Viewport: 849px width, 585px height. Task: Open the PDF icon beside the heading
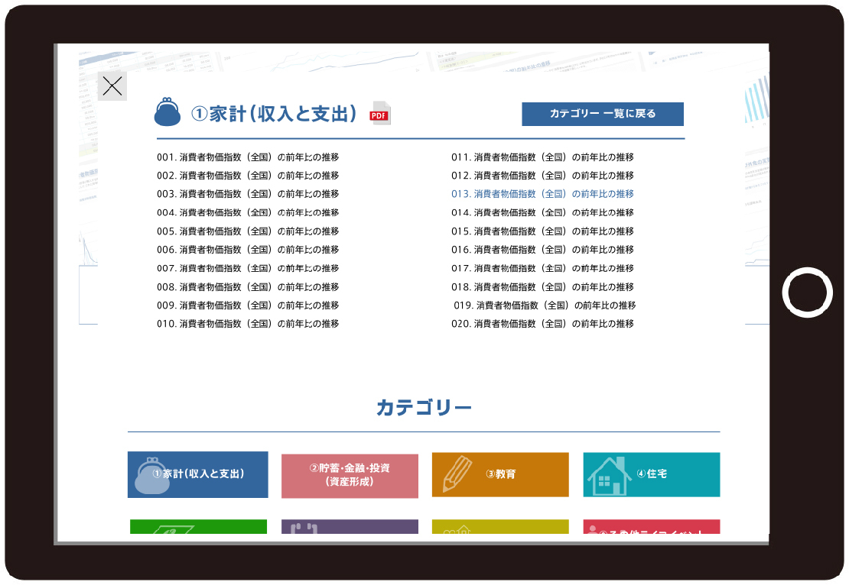[379, 113]
